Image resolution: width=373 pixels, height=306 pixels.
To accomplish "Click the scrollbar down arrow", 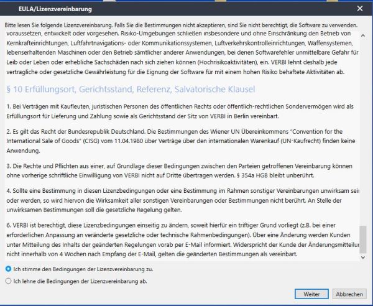I will point(364,259).
